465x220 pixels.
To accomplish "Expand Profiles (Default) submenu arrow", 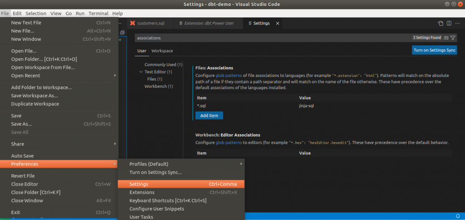I will (242, 164).
